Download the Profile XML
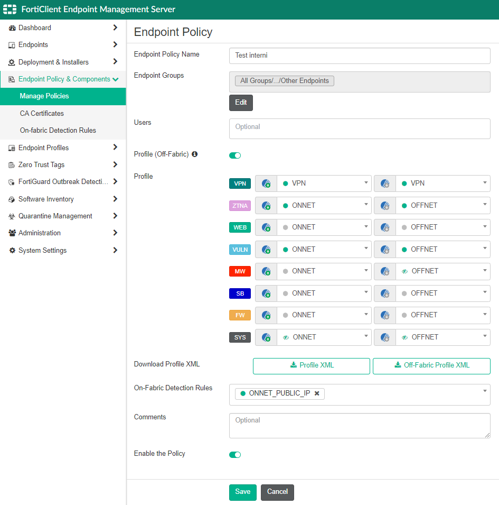This screenshot has height=505, width=499. (x=311, y=366)
